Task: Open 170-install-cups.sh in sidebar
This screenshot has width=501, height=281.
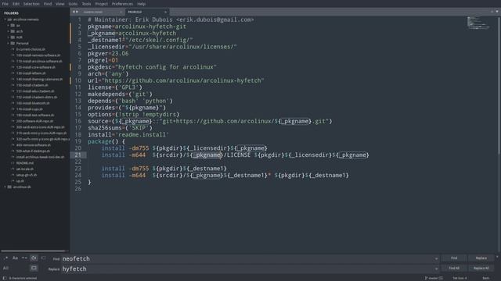Action: click(30, 109)
